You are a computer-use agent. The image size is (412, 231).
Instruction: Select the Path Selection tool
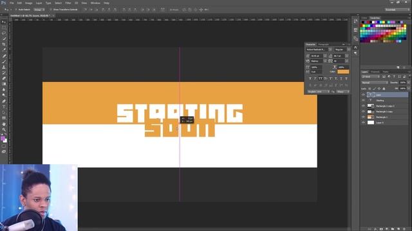click(4, 112)
